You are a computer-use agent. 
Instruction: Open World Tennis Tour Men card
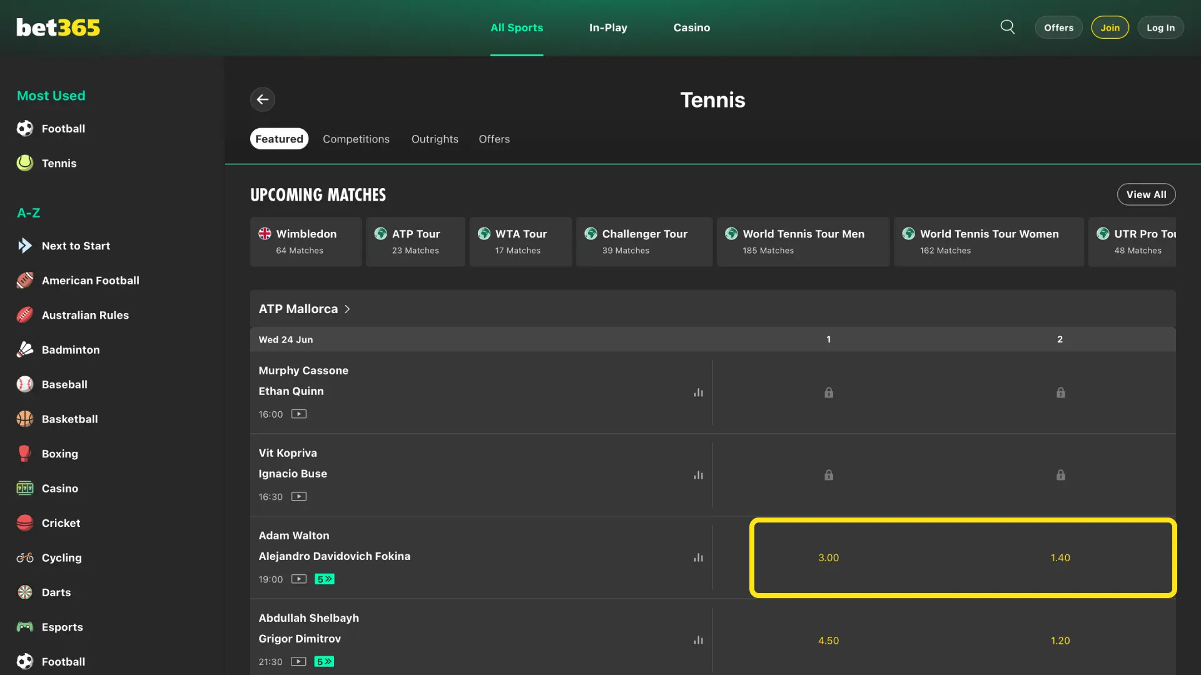coord(803,242)
